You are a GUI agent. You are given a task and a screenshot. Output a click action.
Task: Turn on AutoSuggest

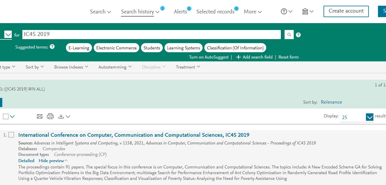click(x=209, y=57)
